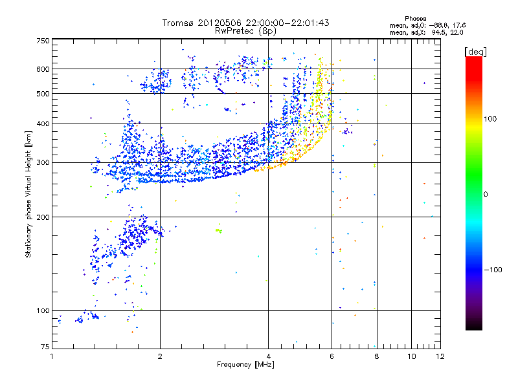Click the y-axis label '75'
Screen dimensions: 518x388
[x=45, y=347]
